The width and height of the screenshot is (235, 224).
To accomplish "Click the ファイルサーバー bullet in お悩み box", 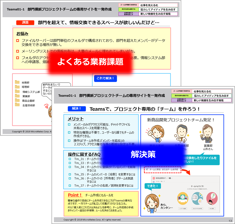I will click(91, 42).
